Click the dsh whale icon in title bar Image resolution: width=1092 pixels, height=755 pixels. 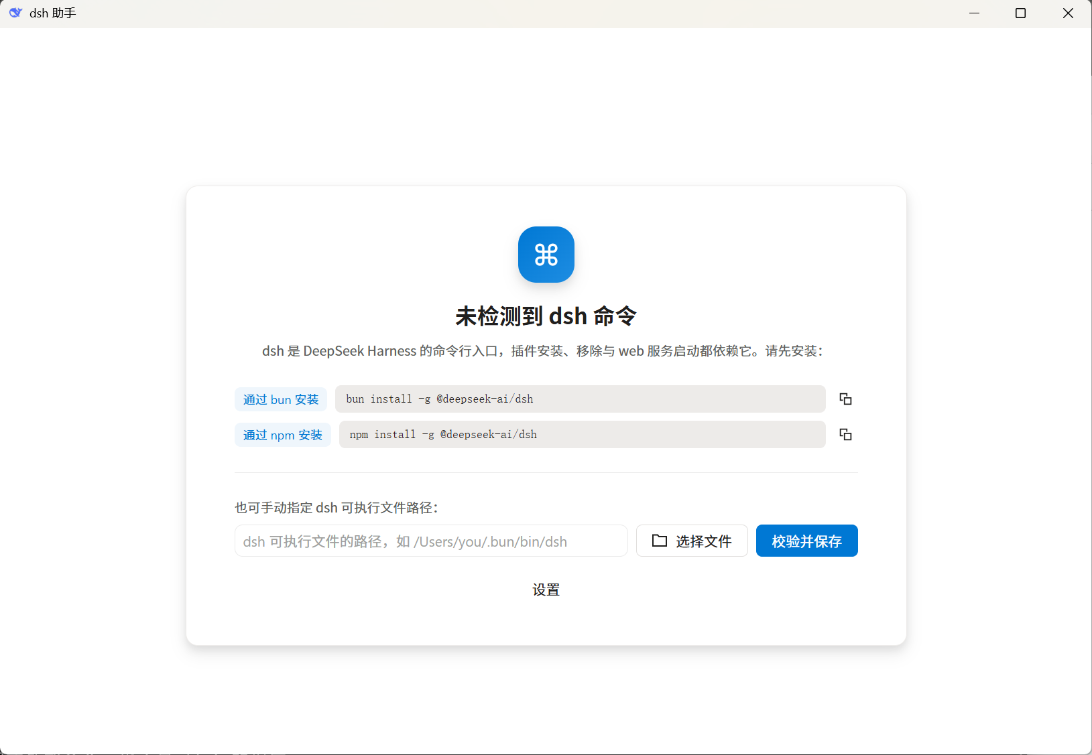tap(15, 13)
